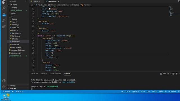
Task: Split the terminal pane
Action: tap(174, 74)
